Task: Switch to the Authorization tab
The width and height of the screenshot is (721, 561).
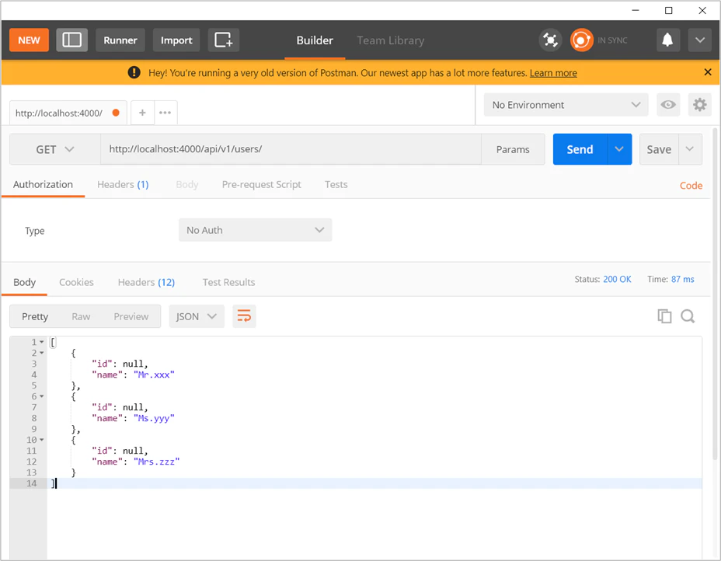Action: point(43,184)
